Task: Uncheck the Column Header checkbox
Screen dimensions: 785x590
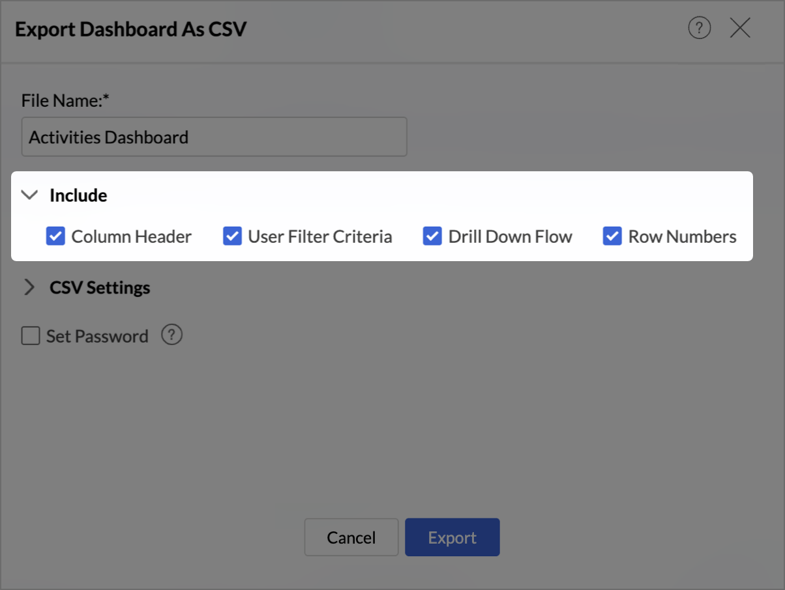Action: point(55,236)
